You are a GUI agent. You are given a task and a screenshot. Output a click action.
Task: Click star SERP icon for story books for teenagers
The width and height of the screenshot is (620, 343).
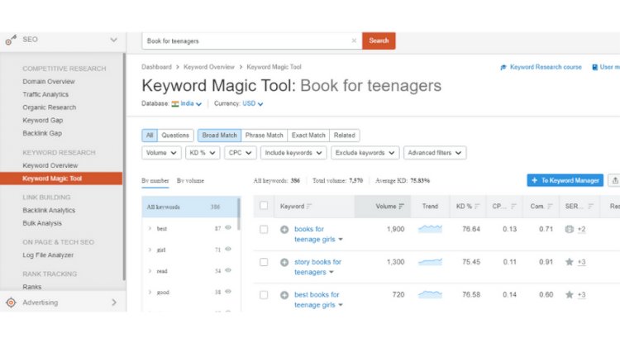[570, 262]
